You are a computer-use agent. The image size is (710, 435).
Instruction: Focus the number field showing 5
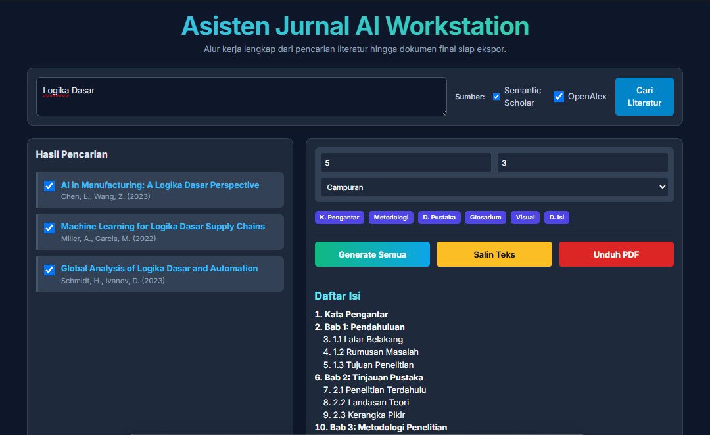pyautogui.click(x=406, y=162)
